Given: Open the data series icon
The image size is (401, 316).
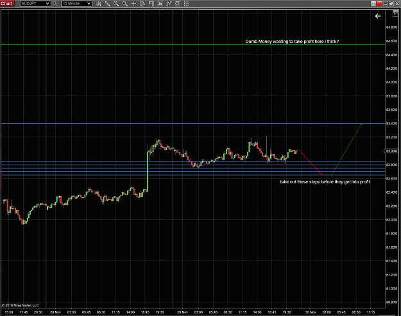Looking at the screenshot, I should click(x=160, y=4).
